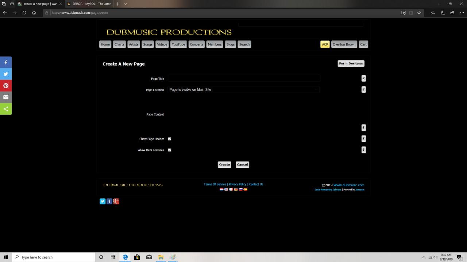This screenshot has width=467, height=262.
Task: Open the YouTube menu item
Action: 178,44
